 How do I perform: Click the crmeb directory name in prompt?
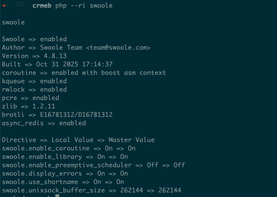[42, 6]
